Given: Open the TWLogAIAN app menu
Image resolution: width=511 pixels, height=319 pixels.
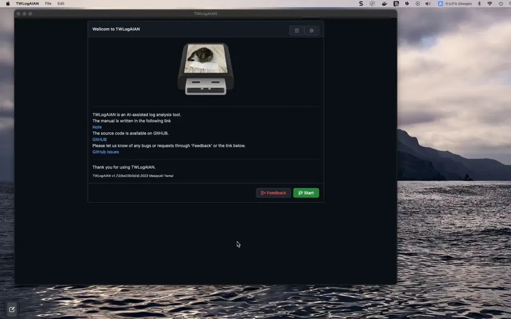Looking at the screenshot, I should click(27, 3).
